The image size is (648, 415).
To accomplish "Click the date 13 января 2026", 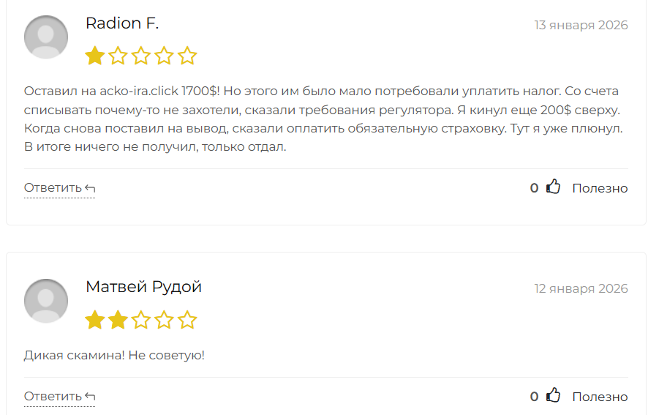I will pos(581,25).
